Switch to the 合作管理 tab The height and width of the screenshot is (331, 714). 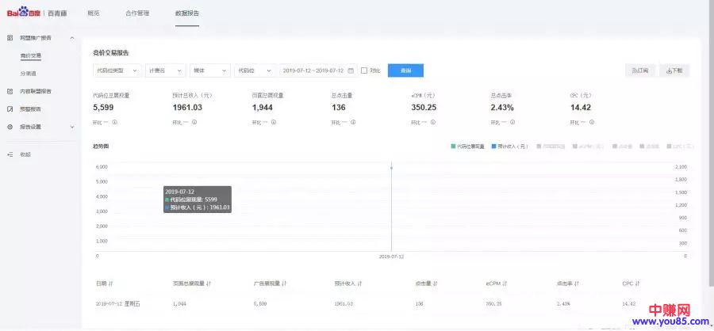click(137, 14)
